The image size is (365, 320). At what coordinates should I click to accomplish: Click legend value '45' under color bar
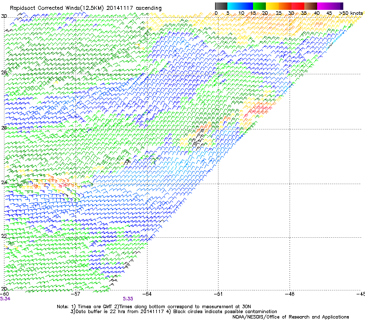pyautogui.click(x=329, y=13)
